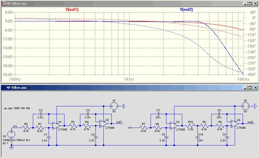Click the U2 op-amp triangle symbol

point(103,124)
